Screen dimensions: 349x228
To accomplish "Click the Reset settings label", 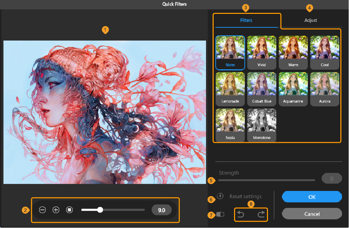I will [x=245, y=196].
